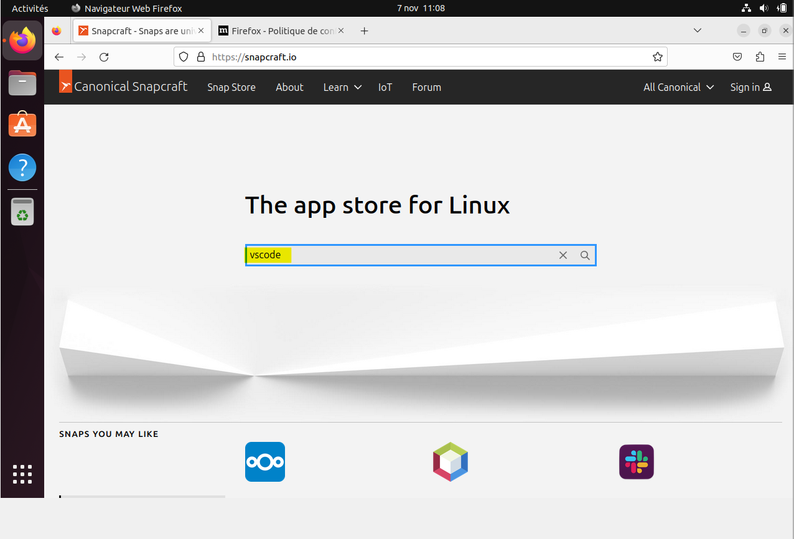
Task: Reload the page in Firefox
Action: (x=104, y=57)
